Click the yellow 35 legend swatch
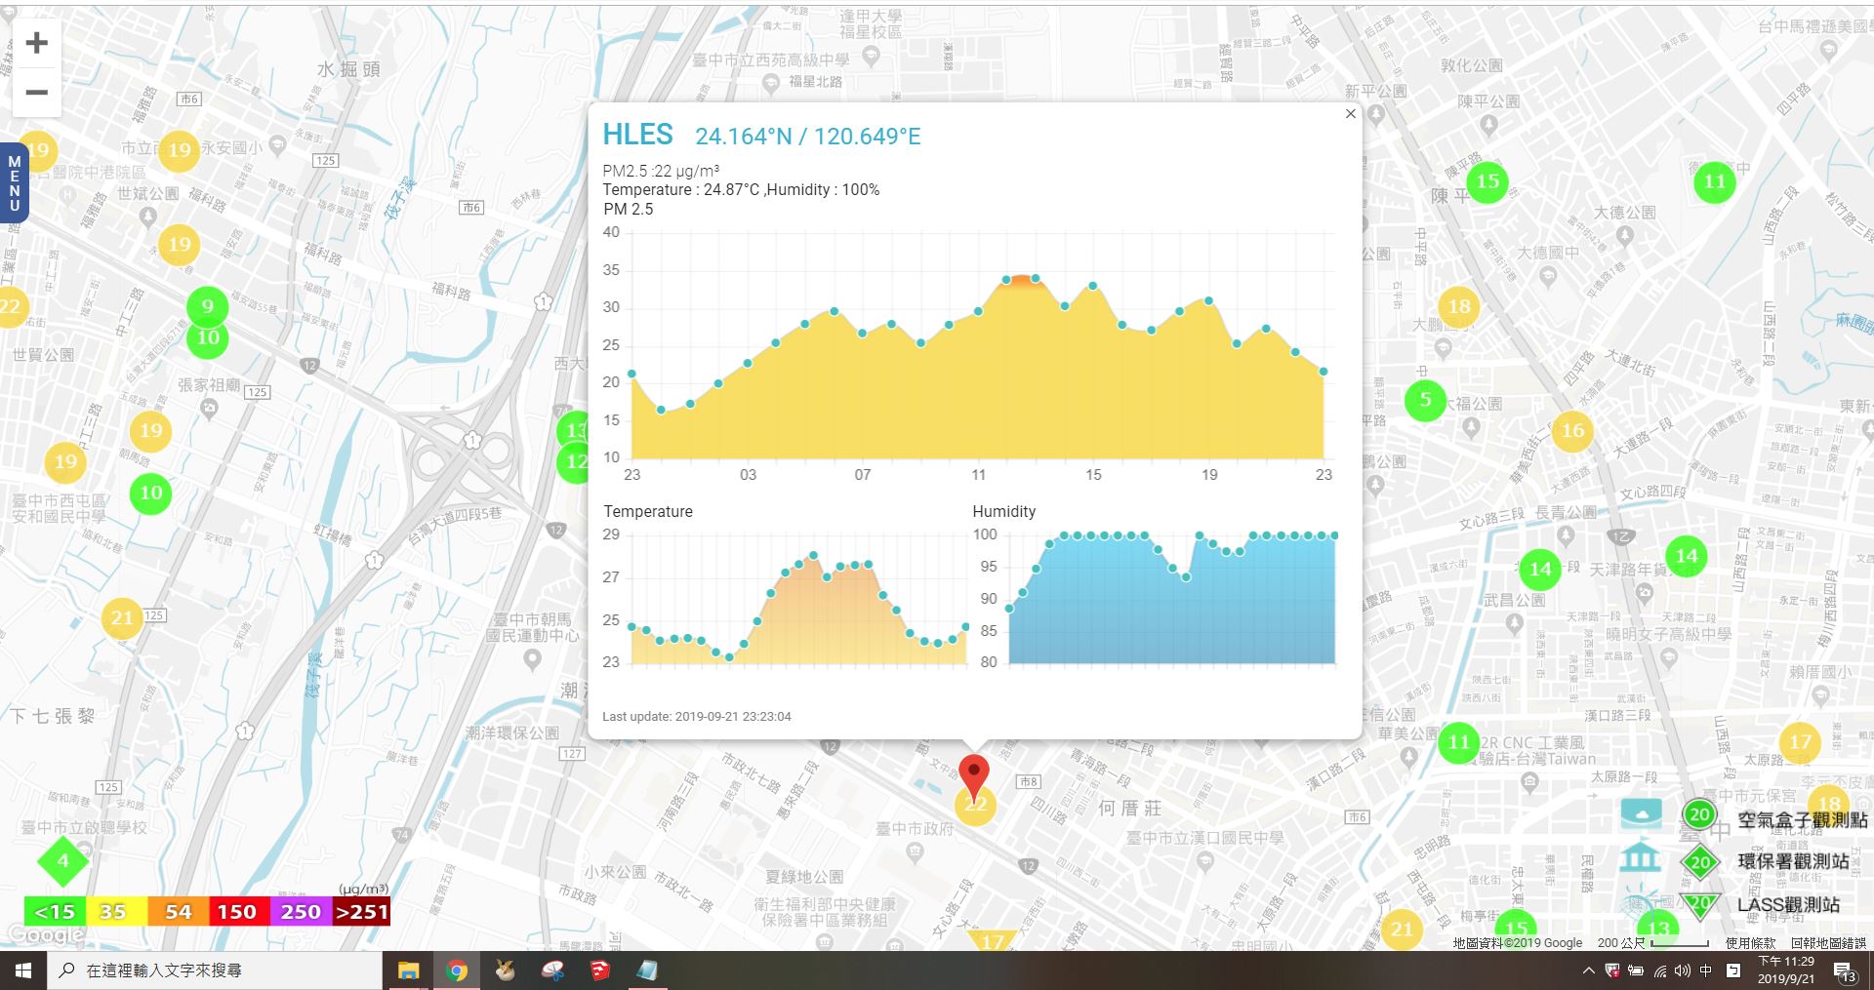1874x990 pixels. (116, 912)
